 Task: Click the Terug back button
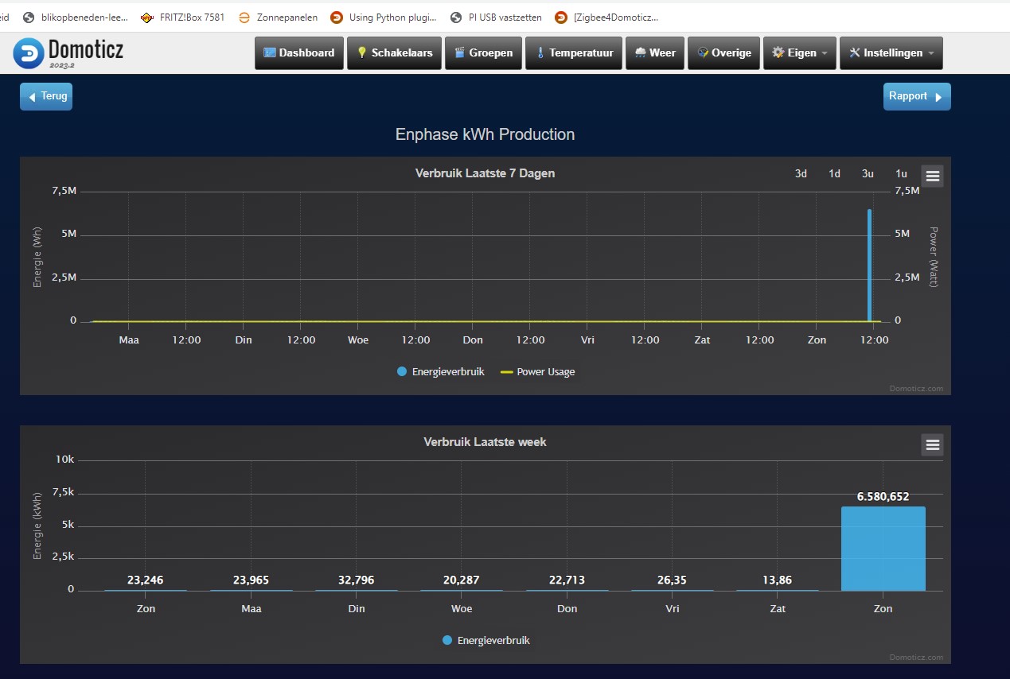(46, 96)
